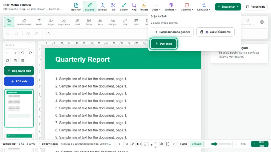
Task: Open Birleştir merge tool
Action: (103, 7)
